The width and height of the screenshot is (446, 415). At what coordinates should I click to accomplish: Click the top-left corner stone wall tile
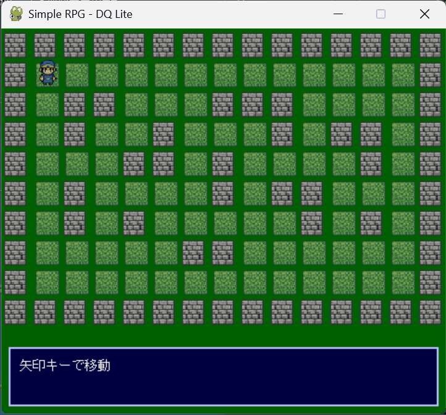click(x=15, y=45)
